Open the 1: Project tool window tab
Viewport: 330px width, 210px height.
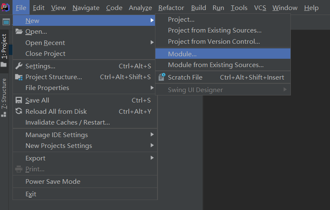(x=4, y=46)
